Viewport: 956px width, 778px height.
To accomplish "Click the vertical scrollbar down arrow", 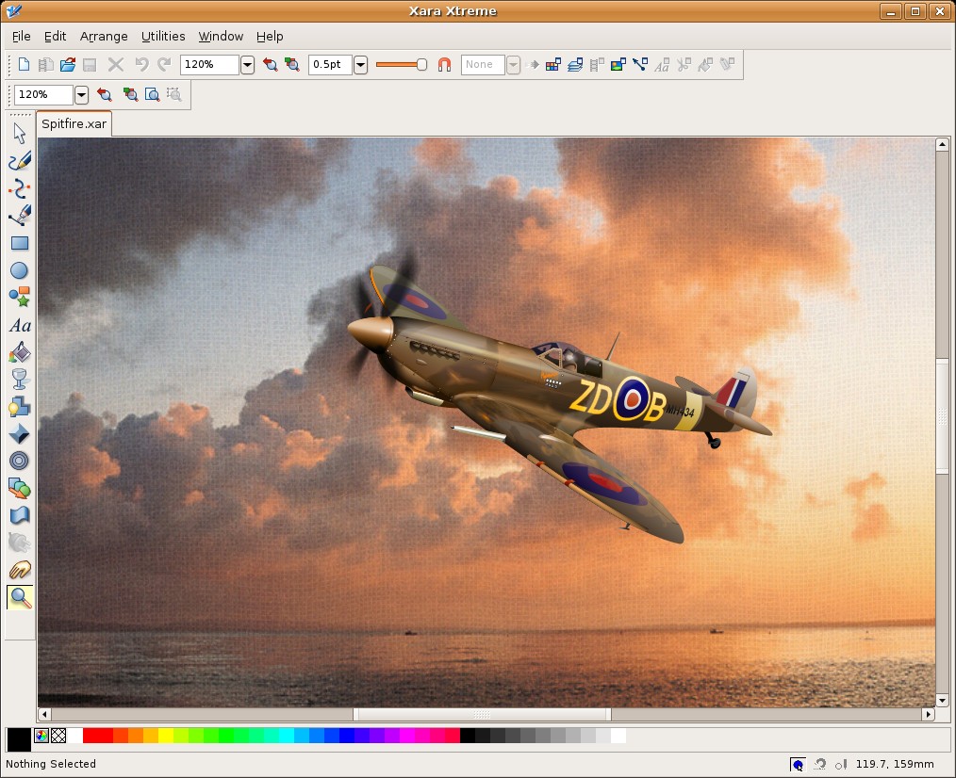I will click(x=942, y=701).
